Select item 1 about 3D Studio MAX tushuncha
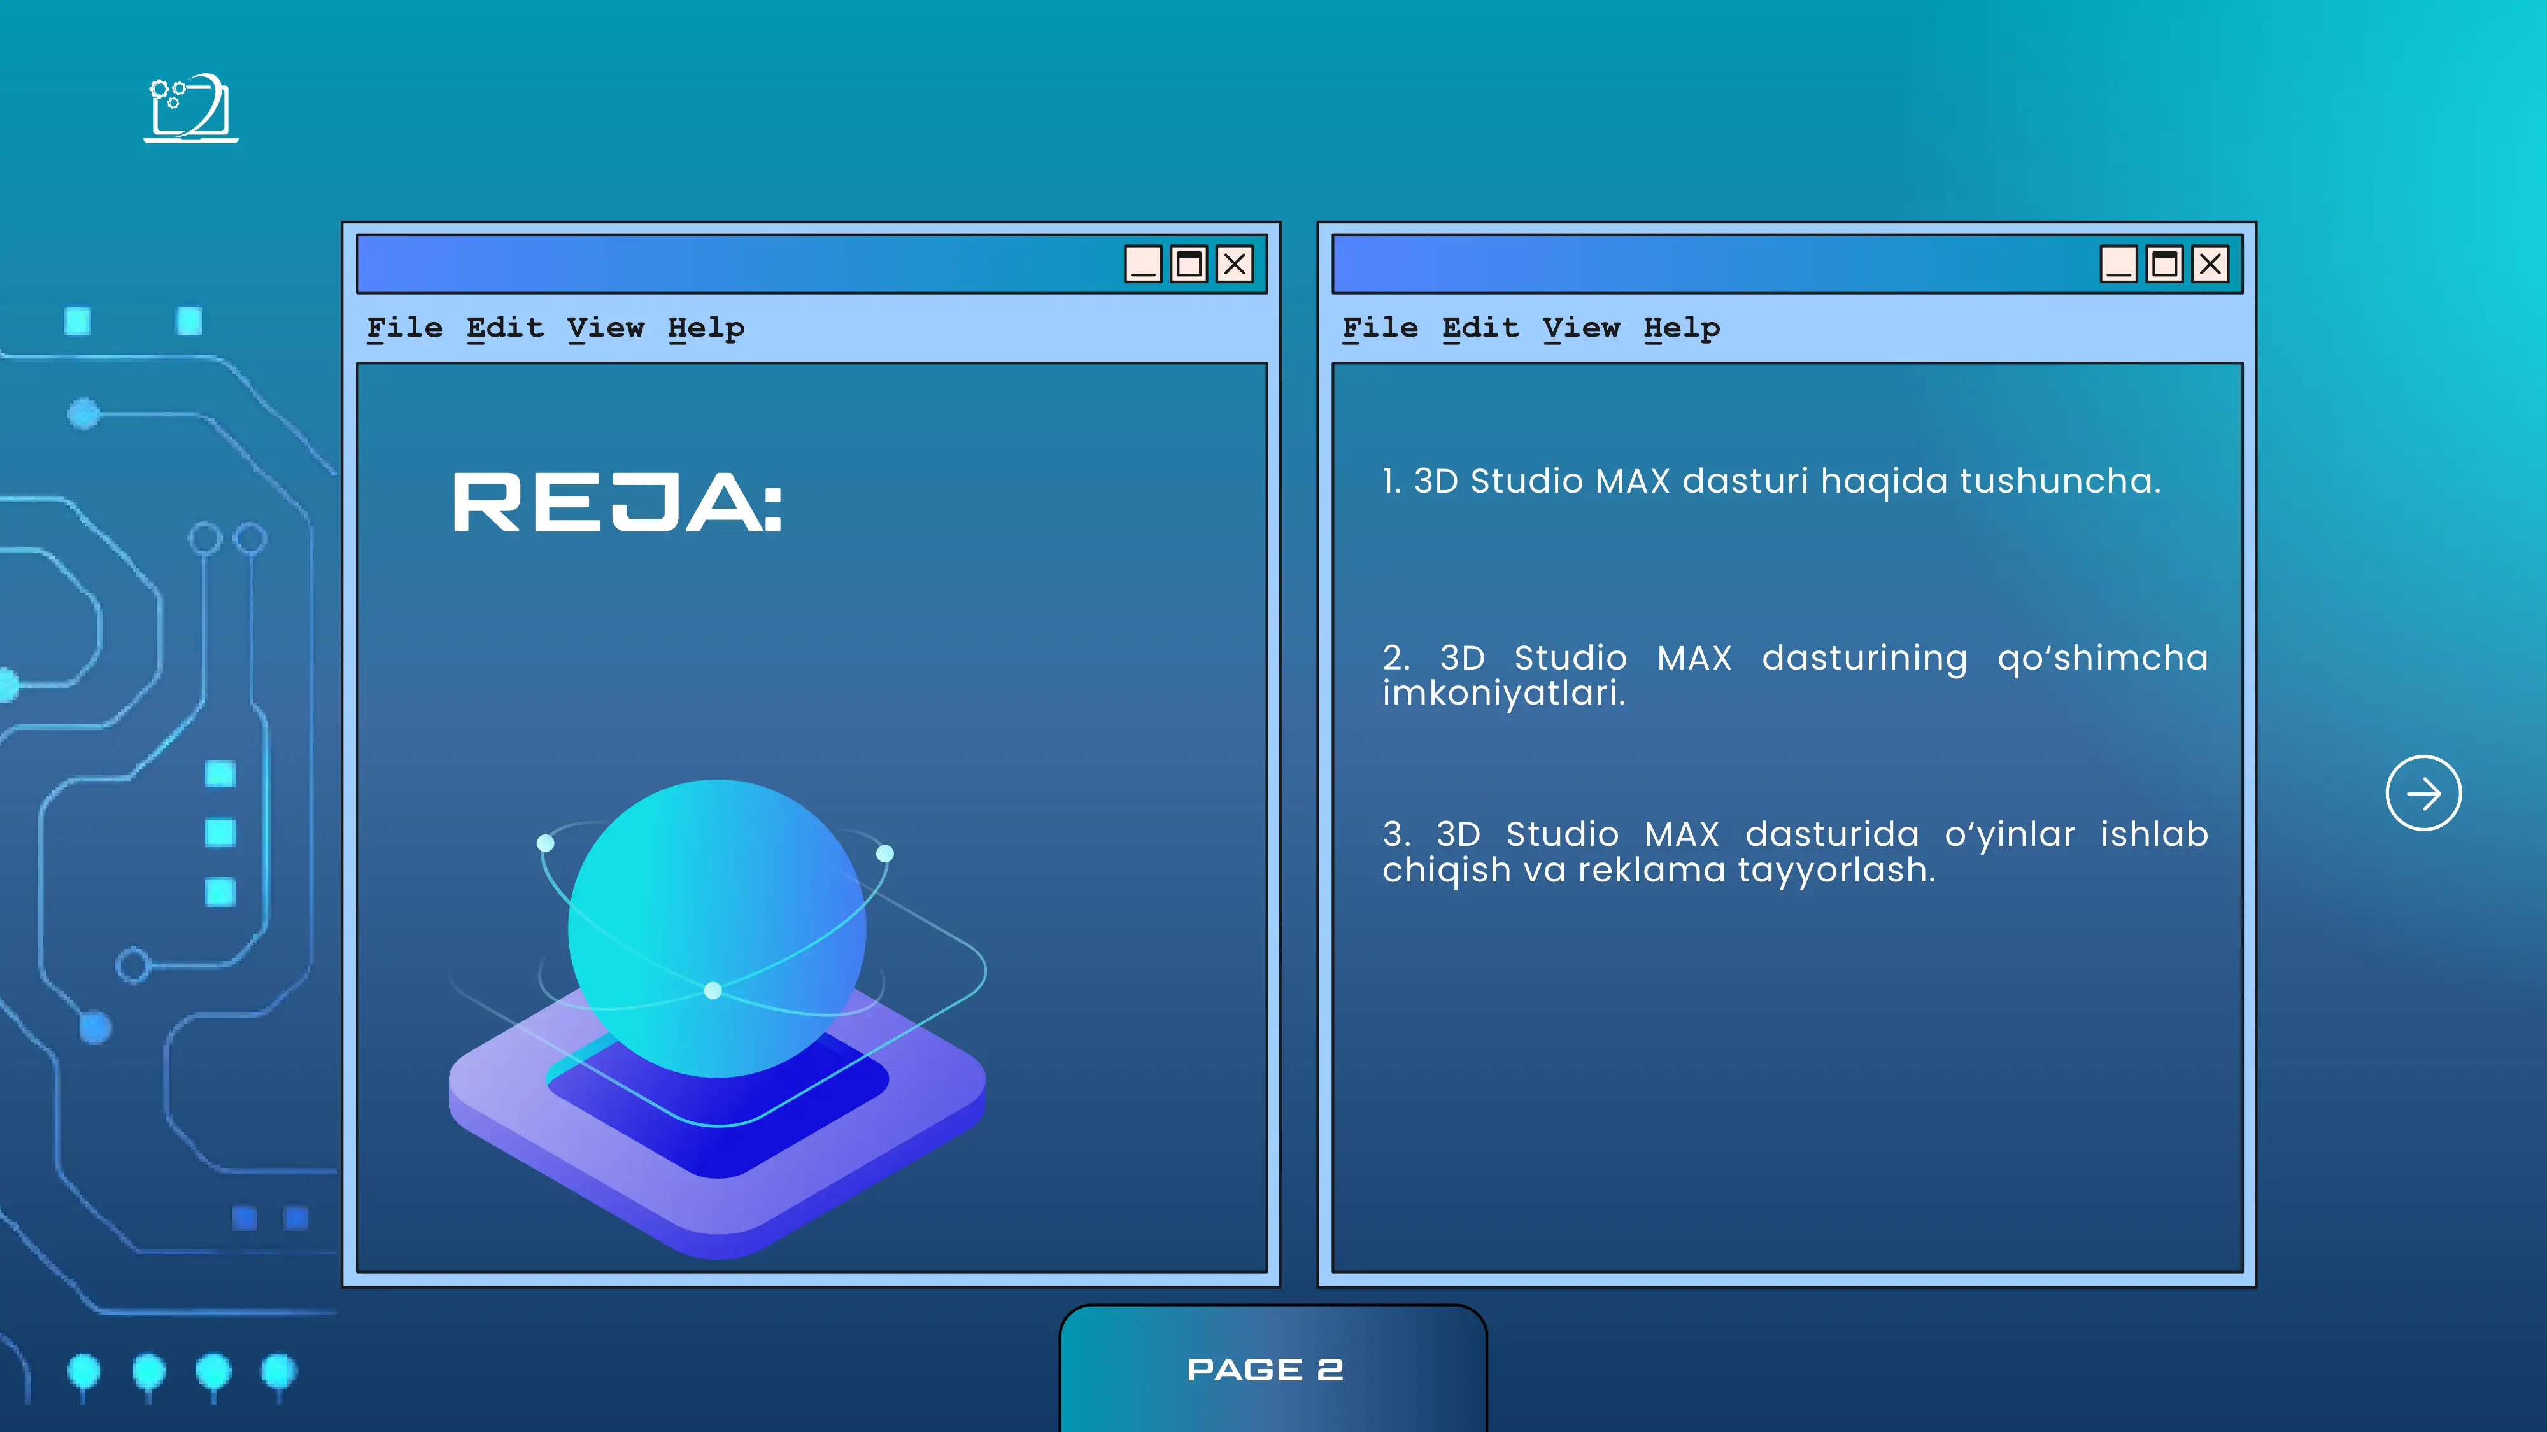 [1772, 481]
